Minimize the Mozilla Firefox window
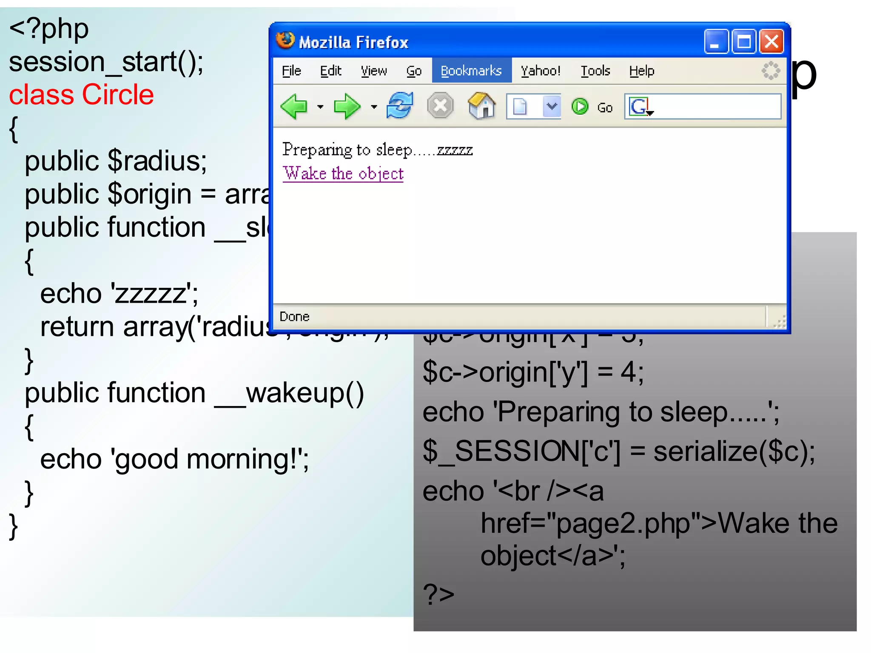The image size is (871, 653). 716,42
